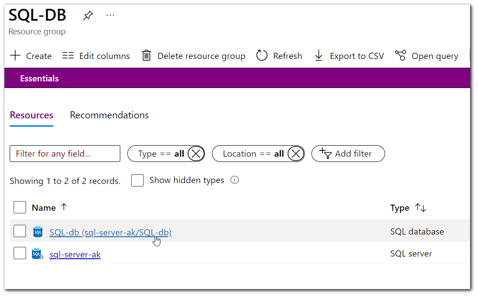Image resolution: width=478 pixels, height=297 pixels.
Task: Expand the Essentials section
Action: point(10,78)
